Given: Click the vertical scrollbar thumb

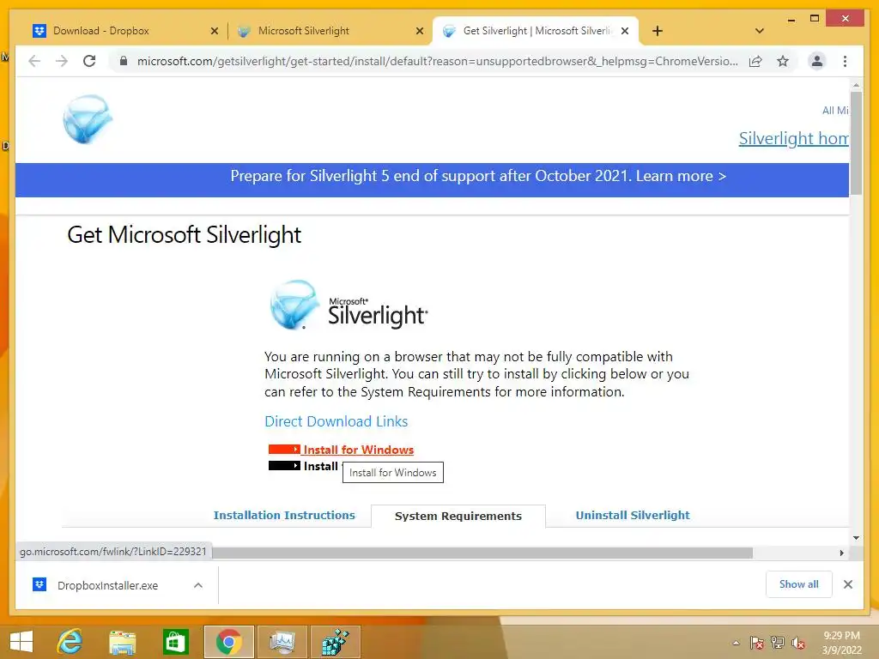Looking at the screenshot, I should click(x=856, y=143).
